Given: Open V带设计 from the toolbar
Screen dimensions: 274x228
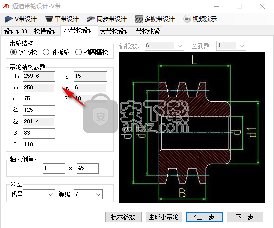Looking at the screenshot, I should pos(21,19).
